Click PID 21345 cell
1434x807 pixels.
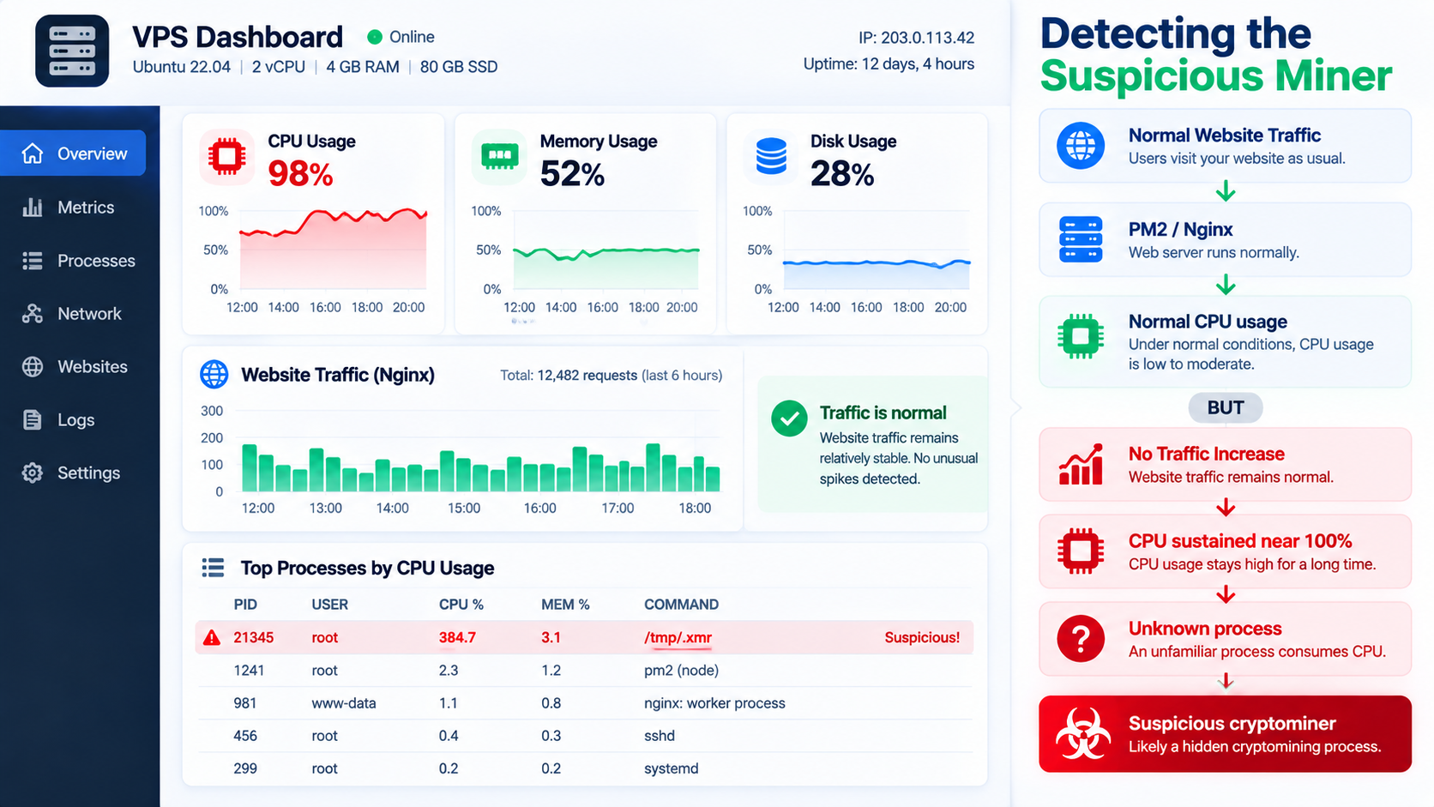click(x=253, y=638)
